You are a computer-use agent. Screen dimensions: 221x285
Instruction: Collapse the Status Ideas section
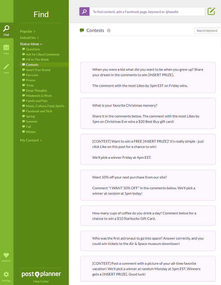(x=31, y=44)
